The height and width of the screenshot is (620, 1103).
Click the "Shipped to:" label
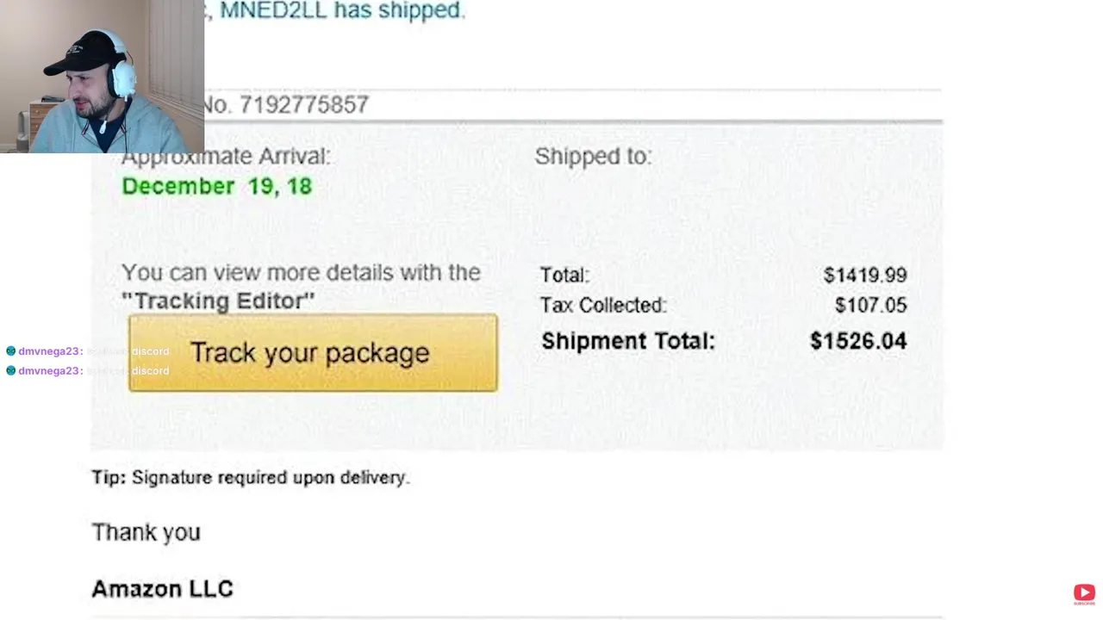(593, 157)
